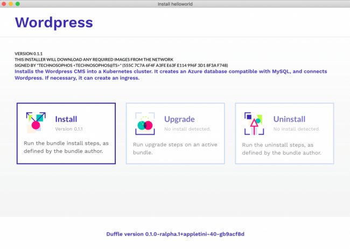
Task: Click 'Run the uninstall steps' description
Action: [x=282, y=149]
